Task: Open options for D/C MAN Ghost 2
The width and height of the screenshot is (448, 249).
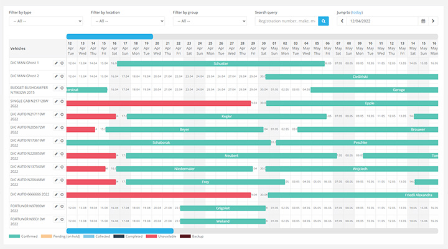Action: tap(62, 77)
